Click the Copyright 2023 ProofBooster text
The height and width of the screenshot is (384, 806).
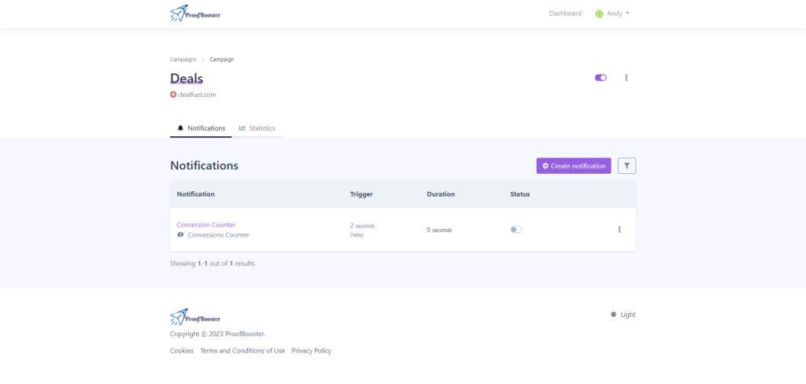point(218,334)
